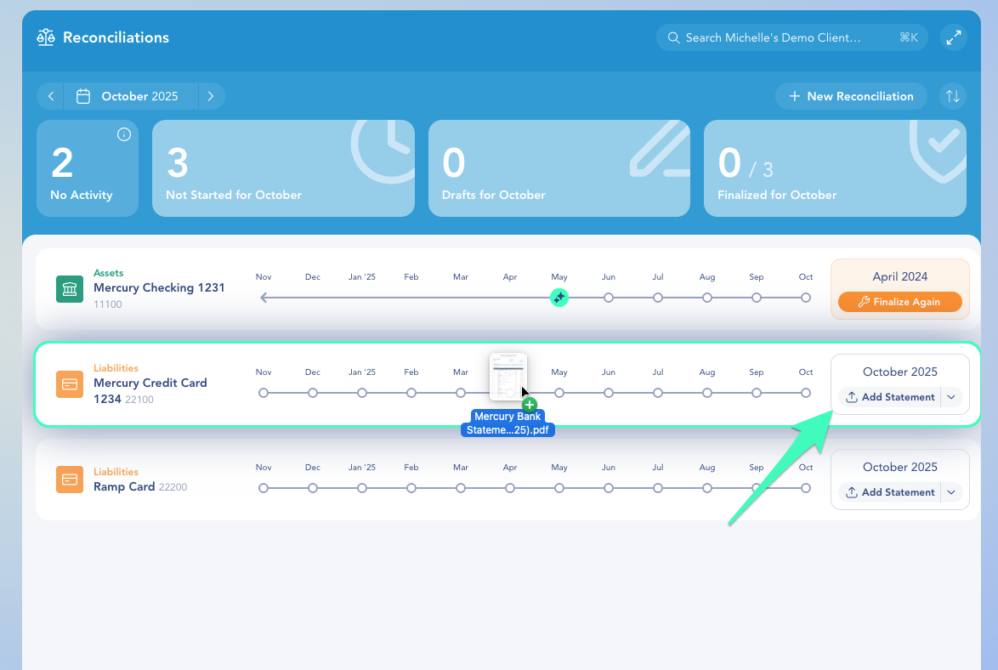
Task: Select Dec marker on Mercury Credit Card timeline
Action: click(313, 393)
